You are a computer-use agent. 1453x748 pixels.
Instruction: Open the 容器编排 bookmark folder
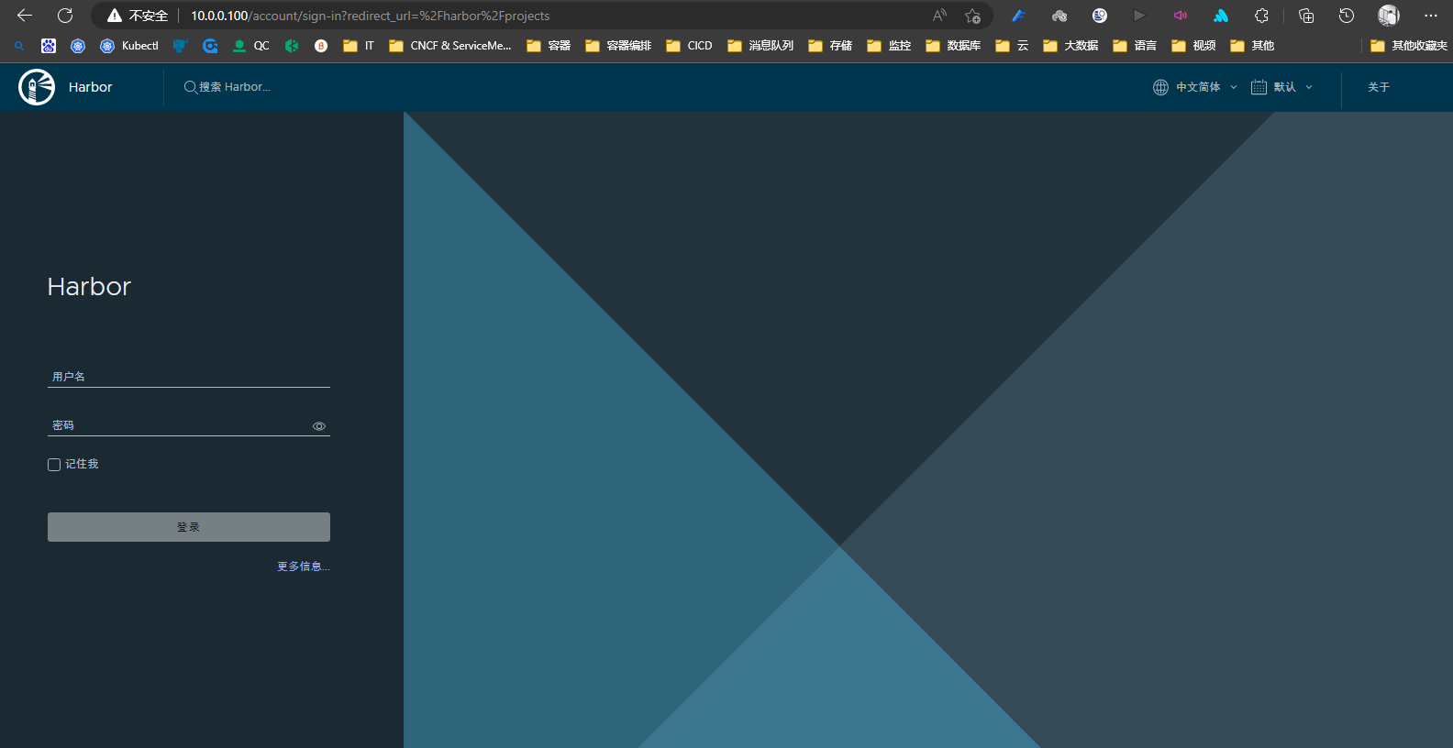(x=618, y=46)
